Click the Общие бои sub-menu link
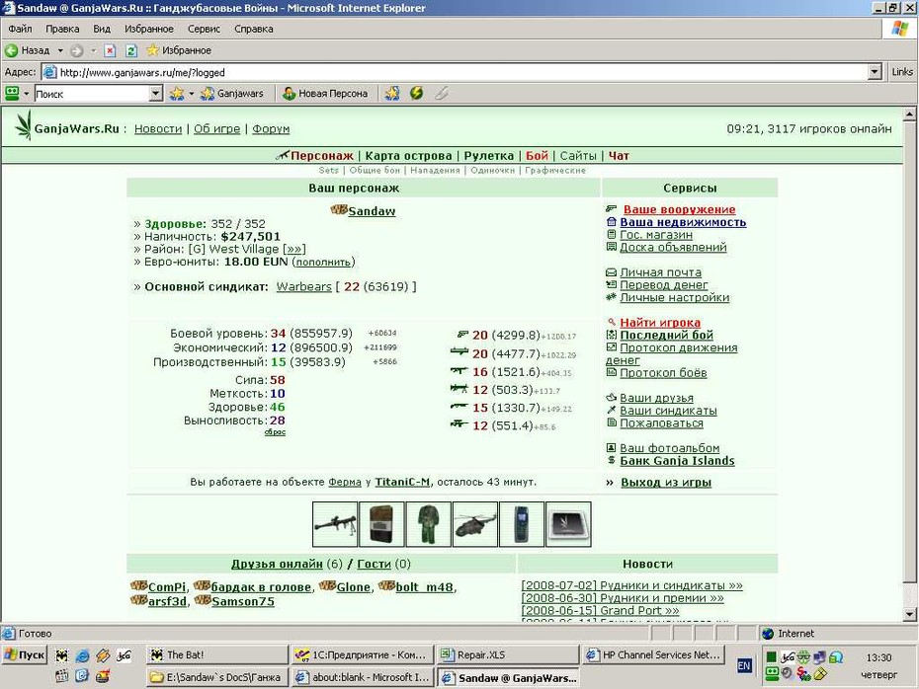This screenshot has width=919, height=689. (375, 171)
